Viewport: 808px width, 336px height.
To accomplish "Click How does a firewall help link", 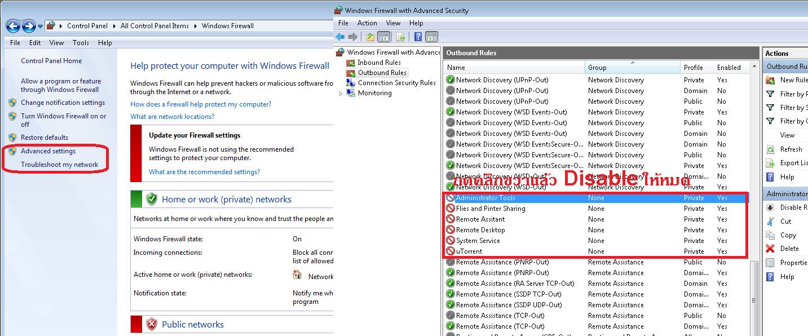I will [x=201, y=104].
